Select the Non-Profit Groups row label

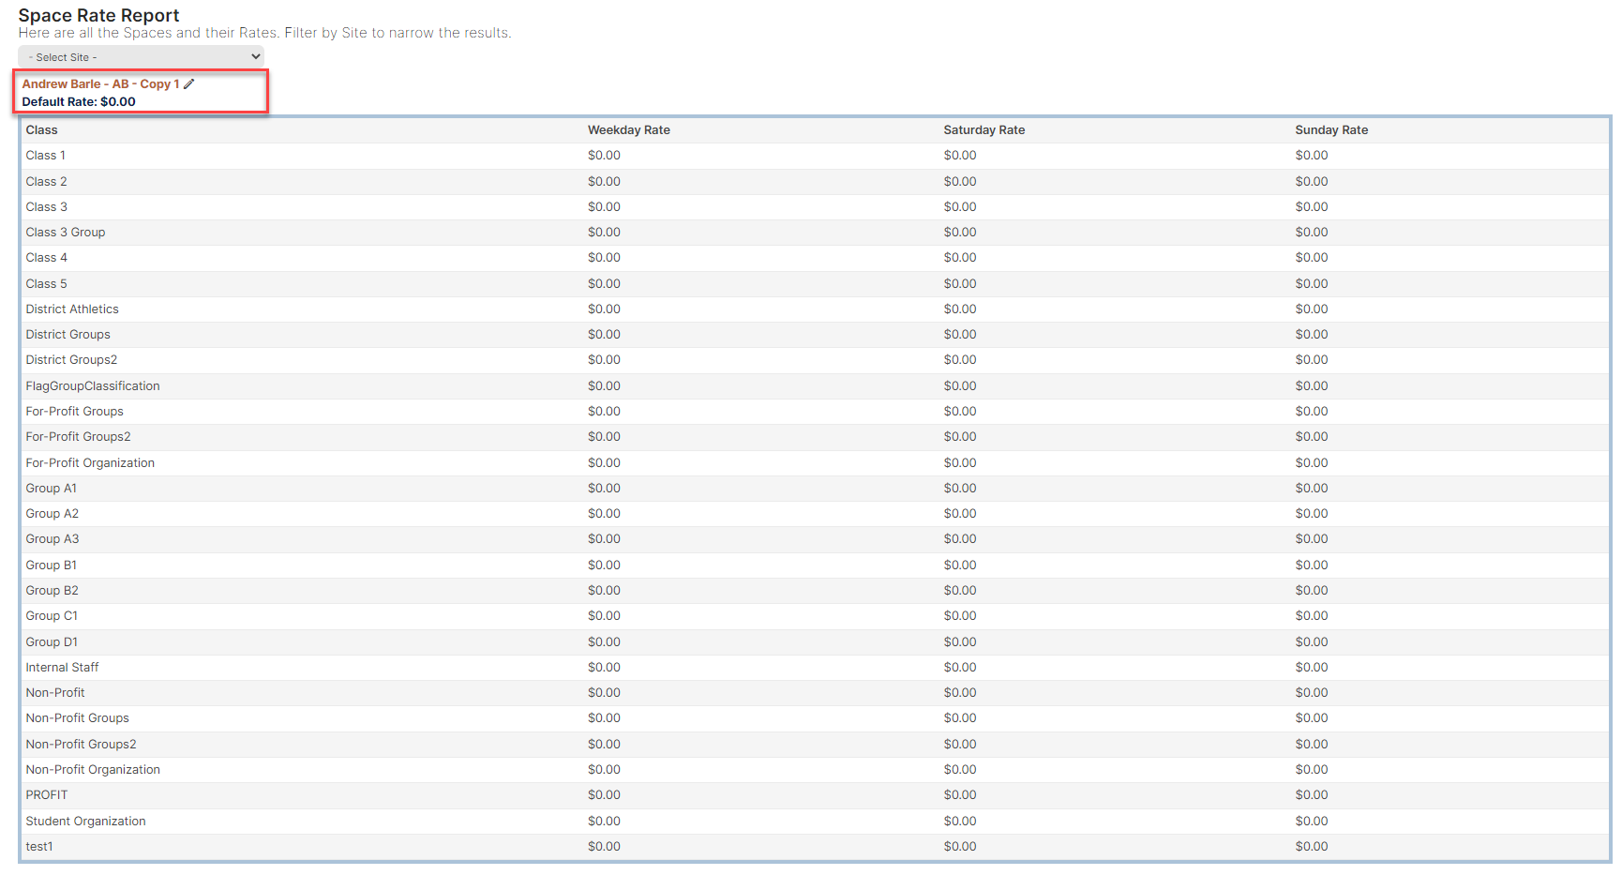point(77,718)
